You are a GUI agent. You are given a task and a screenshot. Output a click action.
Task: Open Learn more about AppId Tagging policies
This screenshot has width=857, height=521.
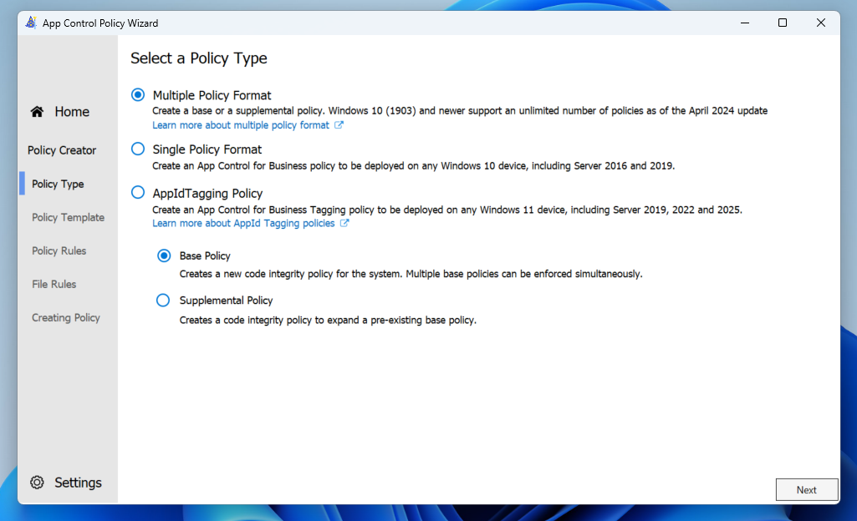(243, 224)
